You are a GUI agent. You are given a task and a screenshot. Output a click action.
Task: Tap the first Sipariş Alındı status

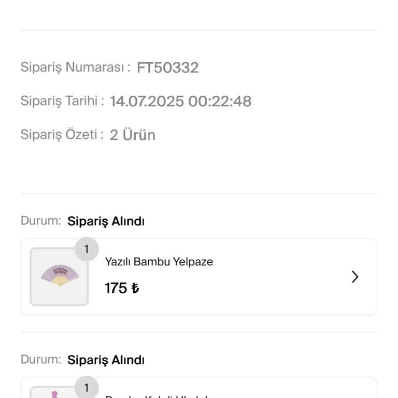[x=106, y=221]
